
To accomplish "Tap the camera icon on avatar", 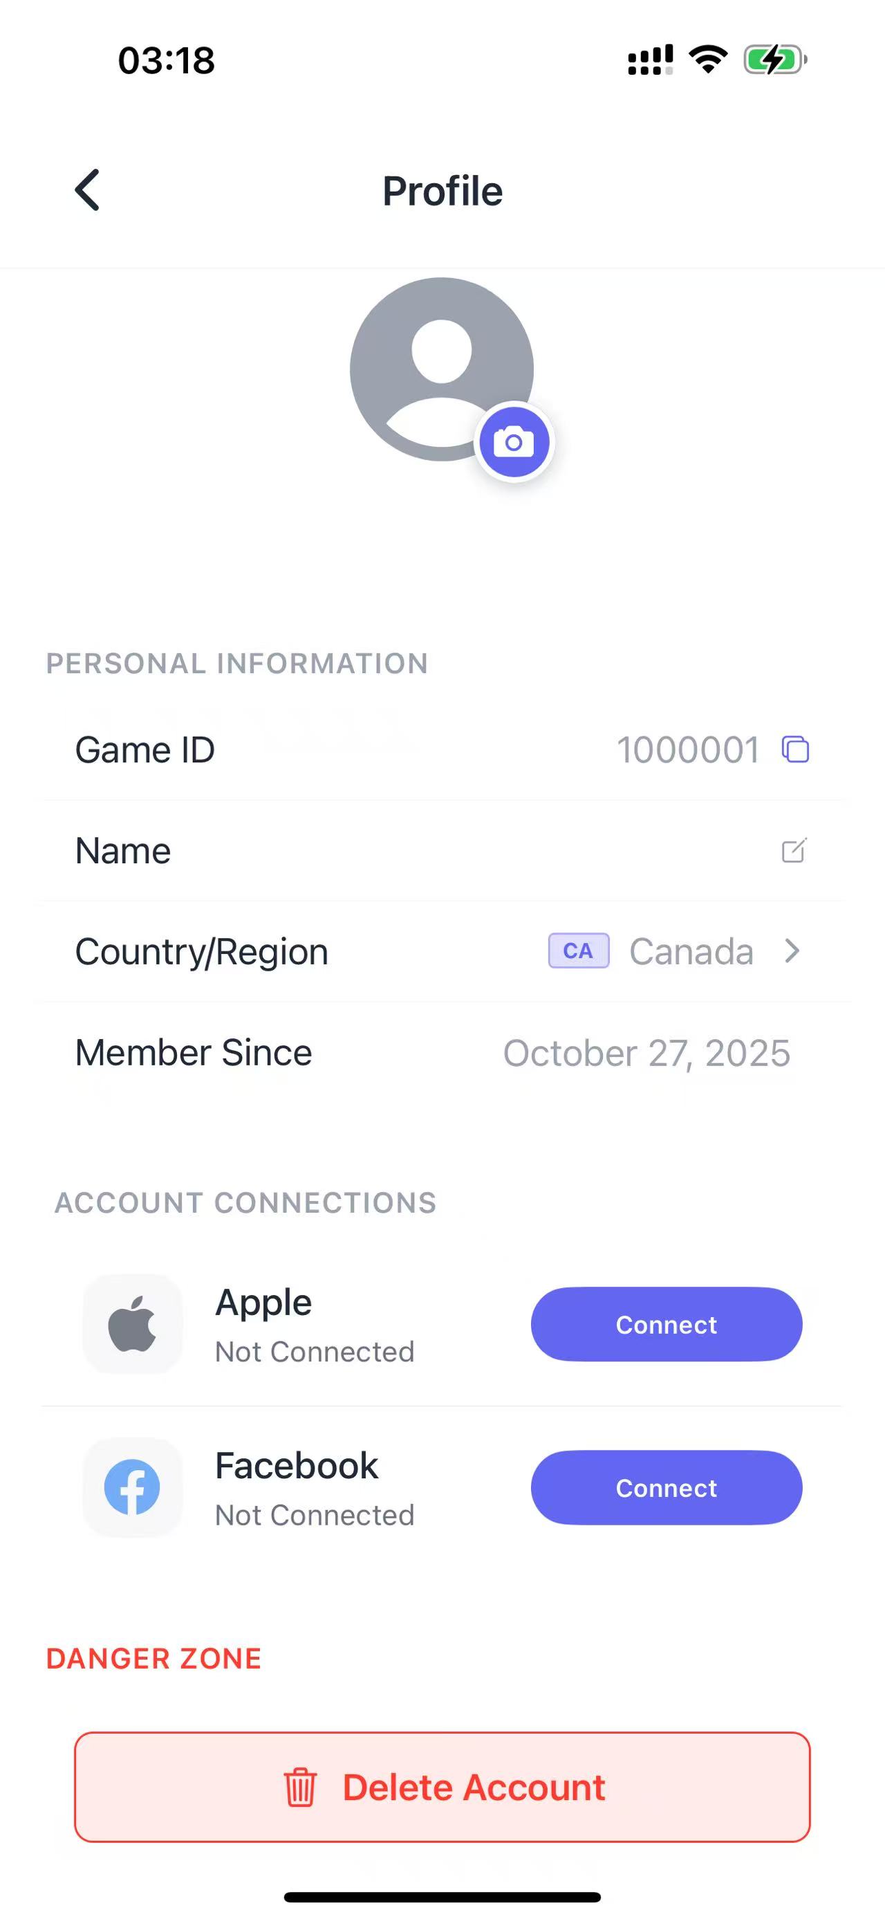I will pos(514,443).
